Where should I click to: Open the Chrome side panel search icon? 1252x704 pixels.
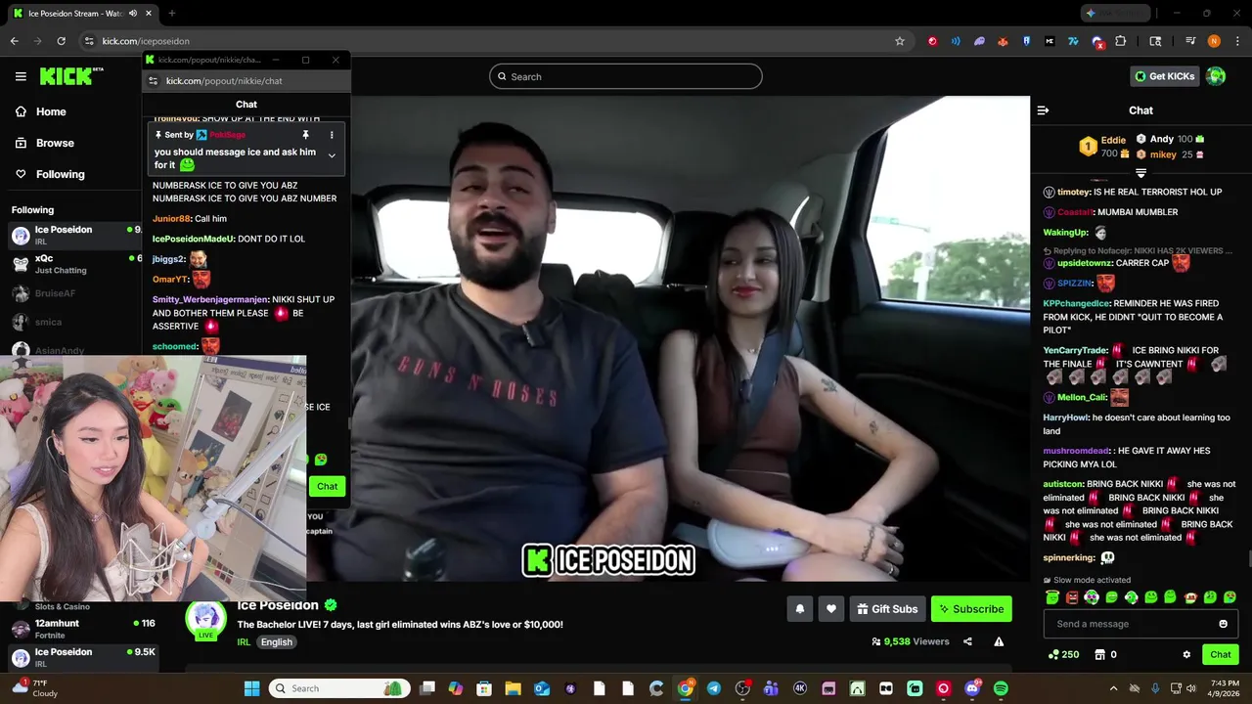click(x=1155, y=41)
